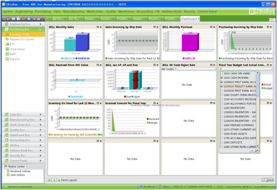Click account list scrollbar down arrow
Image resolution: width=277 pixels, height=190 pixels.
[x=258, y=146]
